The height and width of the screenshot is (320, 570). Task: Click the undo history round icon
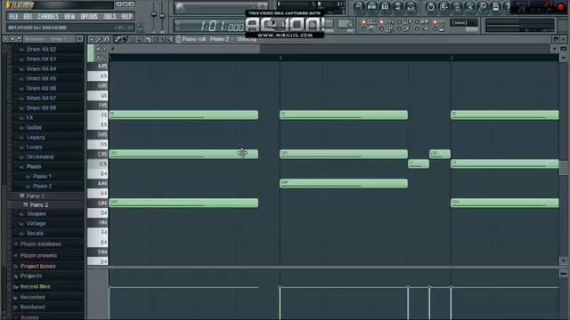click(431, 7)
